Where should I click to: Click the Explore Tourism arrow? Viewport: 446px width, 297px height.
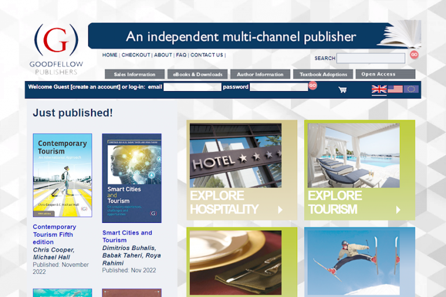pyautogui.click(x=398, y=210)
